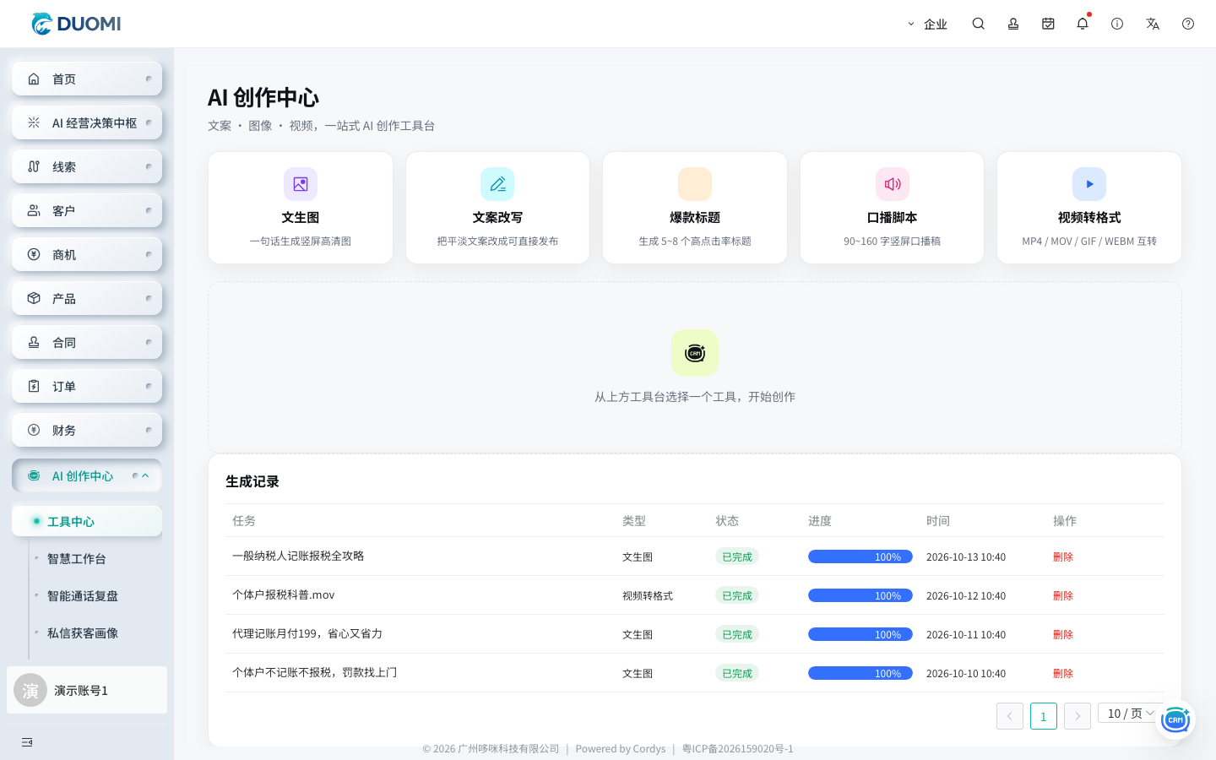Click previous page arrow in pagination

click(x=1010, y=716)
